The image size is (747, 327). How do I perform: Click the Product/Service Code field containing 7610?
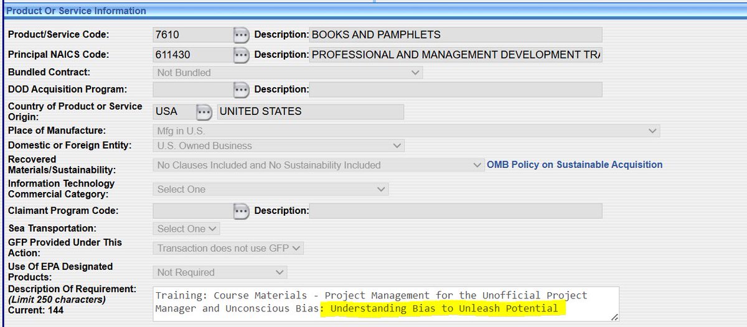(192, 35)
